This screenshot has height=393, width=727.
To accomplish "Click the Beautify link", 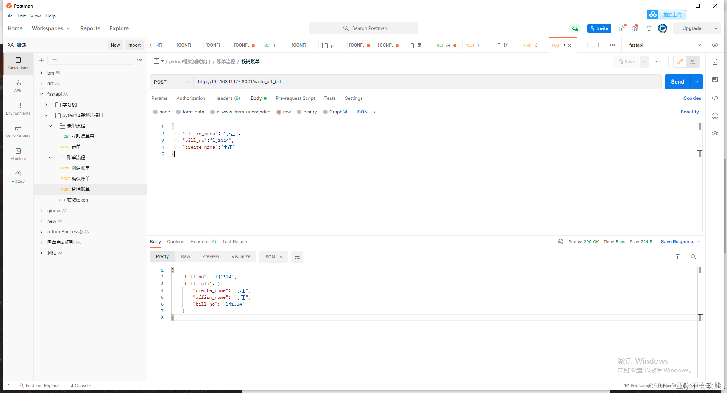I will click(690, 112).
